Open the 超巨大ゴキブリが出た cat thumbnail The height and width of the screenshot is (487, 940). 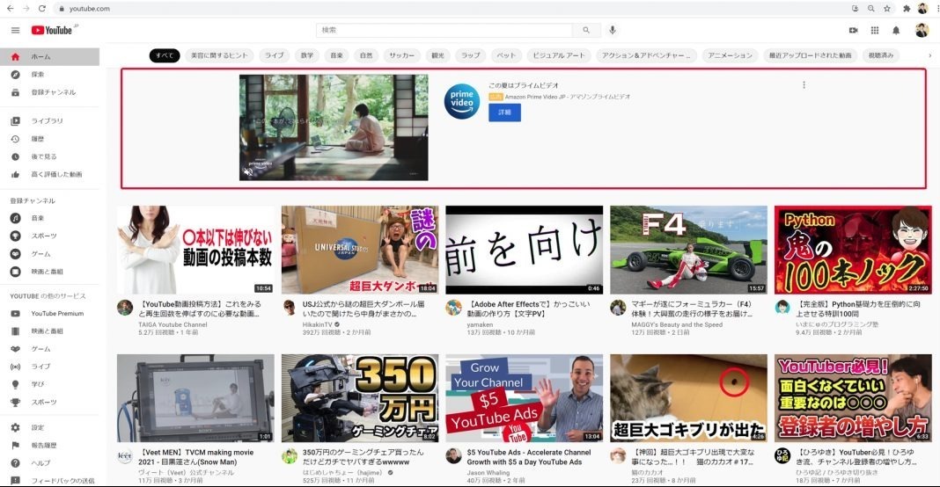[x=689, y=398]
